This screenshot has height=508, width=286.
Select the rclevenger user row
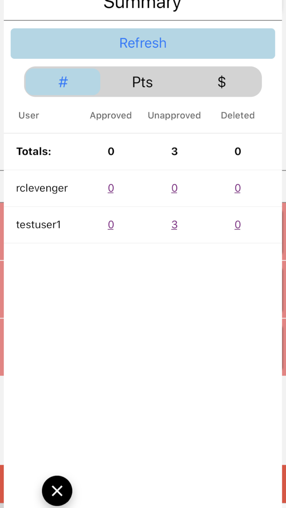pyautogui.click(x=42, y=188)
